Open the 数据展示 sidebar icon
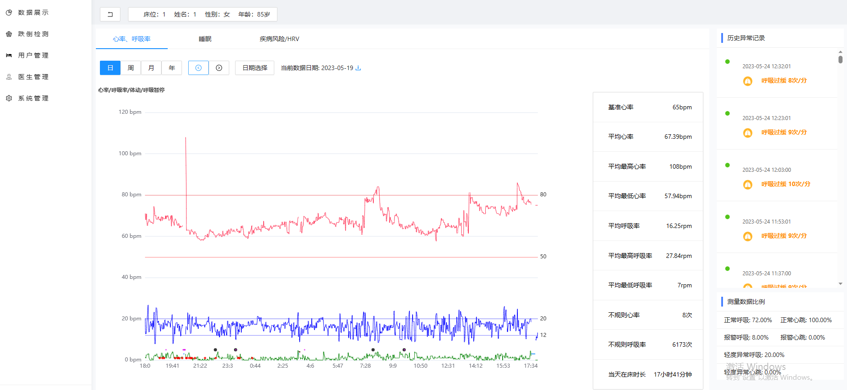847x390 pixels. tap(9, 12)
